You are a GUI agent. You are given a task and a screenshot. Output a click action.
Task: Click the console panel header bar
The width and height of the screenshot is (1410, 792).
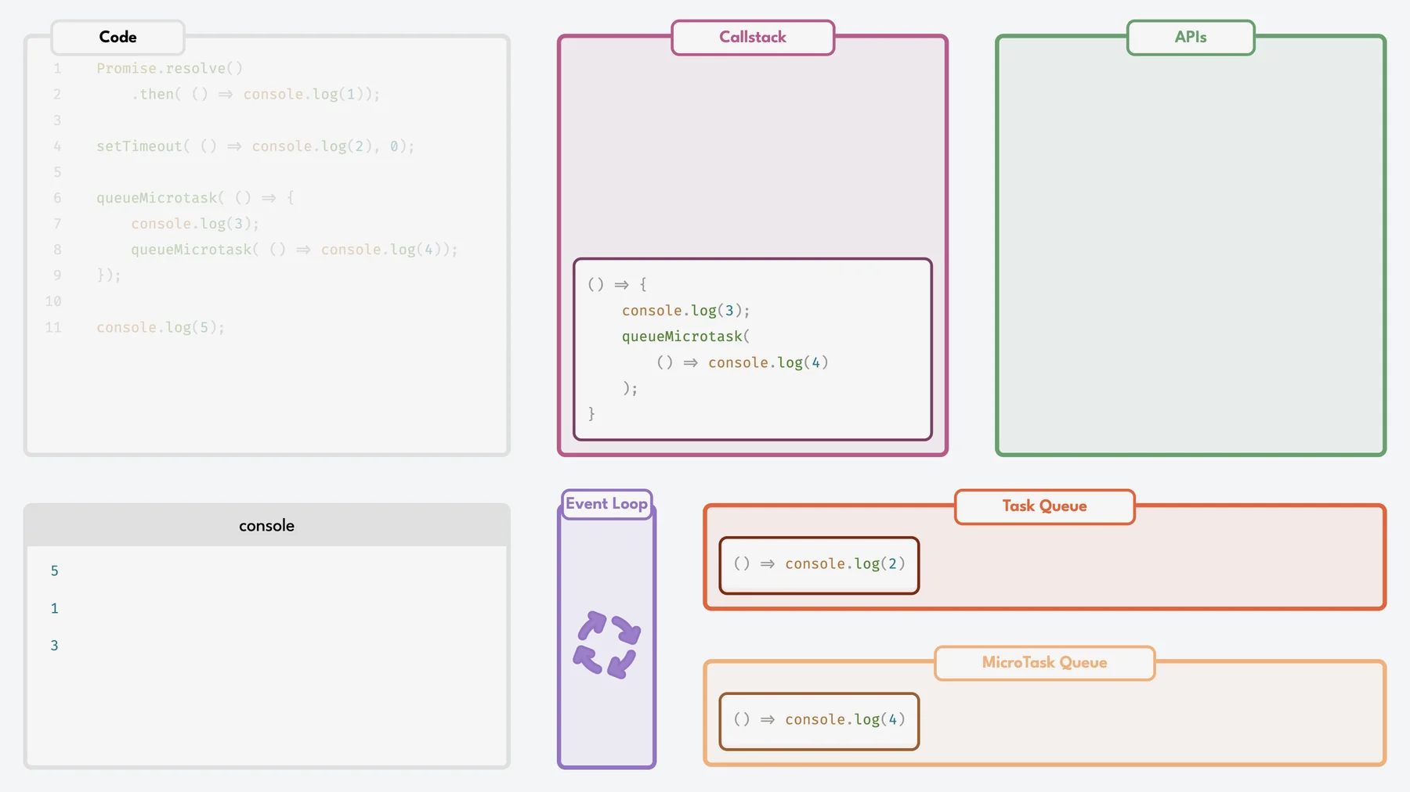click(x=266, y=525)
